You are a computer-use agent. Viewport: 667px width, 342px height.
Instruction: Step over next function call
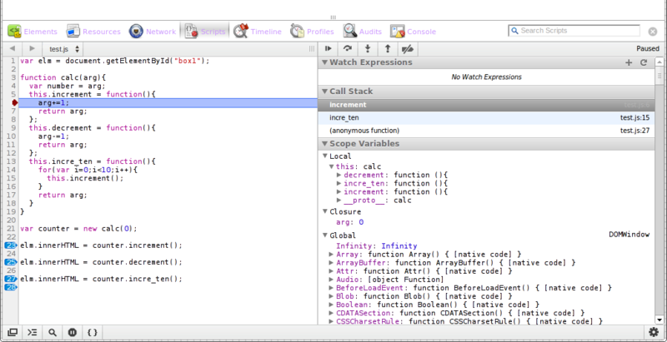click(348, 49)
